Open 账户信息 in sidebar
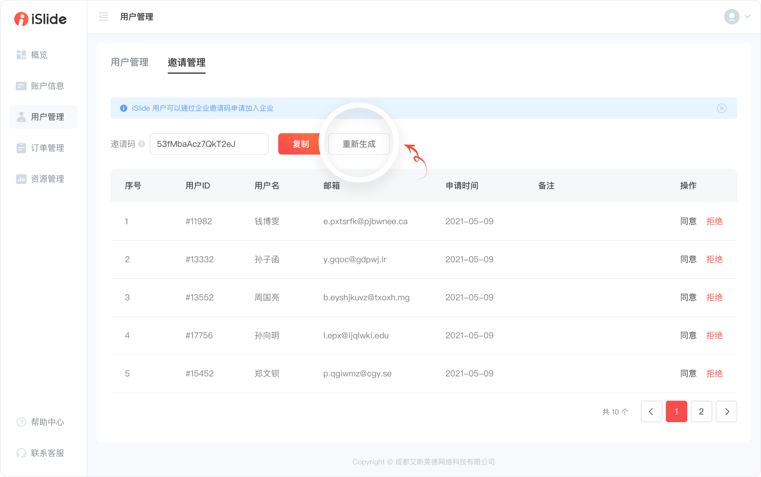Image resolution: width=761 pixels, height=477 pixels. coord(47,86)
